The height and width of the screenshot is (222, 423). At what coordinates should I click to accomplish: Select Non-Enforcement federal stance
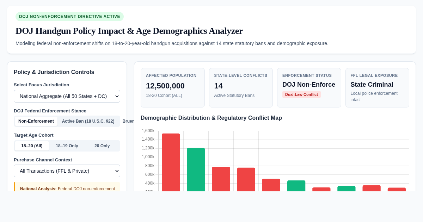coord(36,121)
